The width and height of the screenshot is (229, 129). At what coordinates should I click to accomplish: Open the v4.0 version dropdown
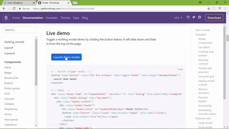point(178,18)
